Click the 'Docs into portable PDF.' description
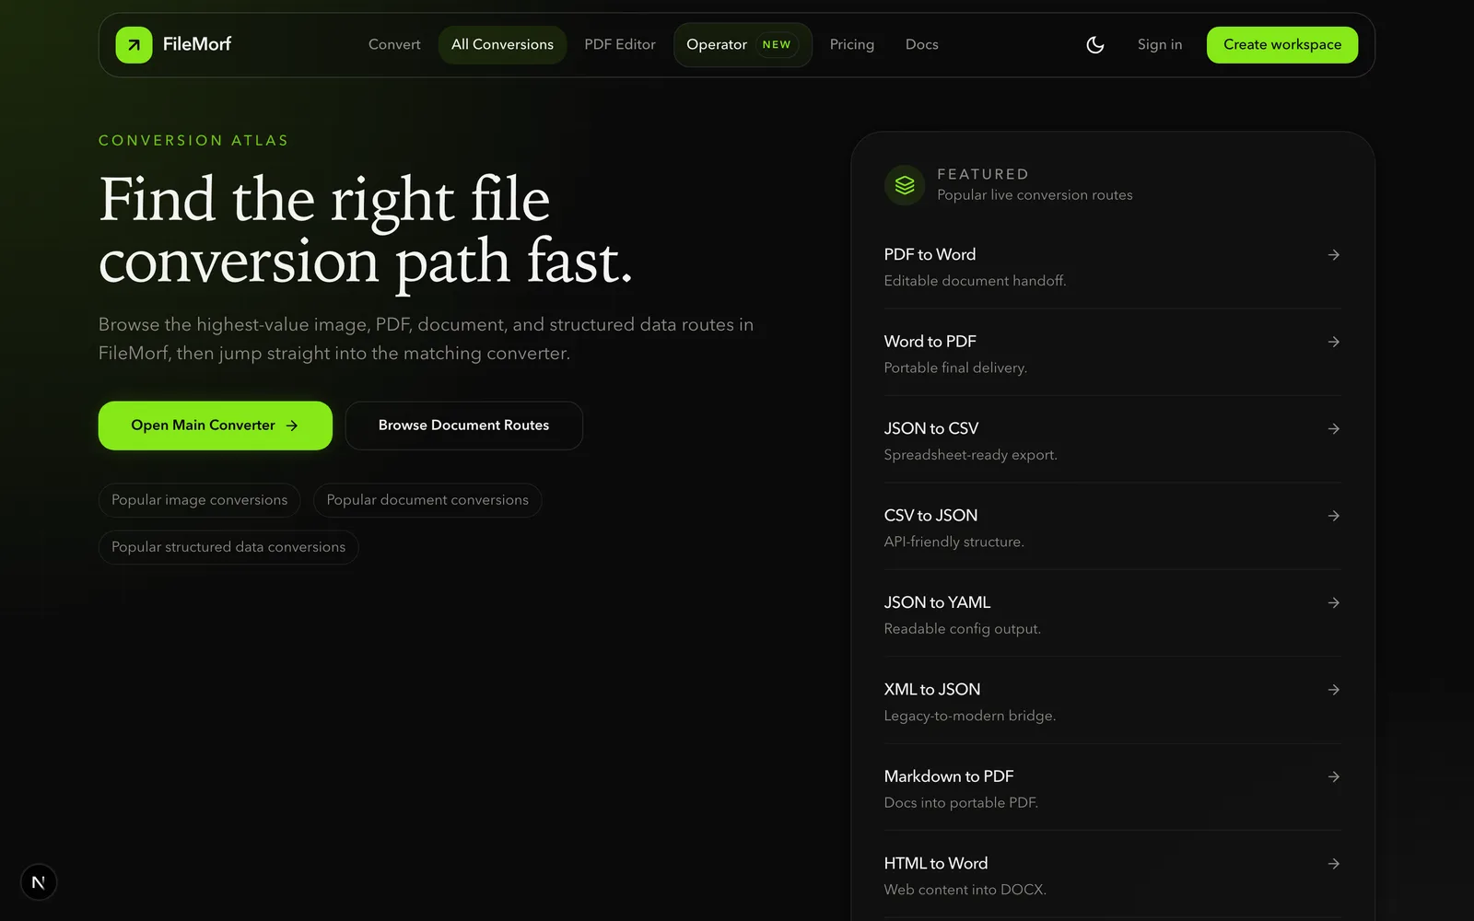The height and width of the screenshot is (921, 1474). [x=961, y=803]
